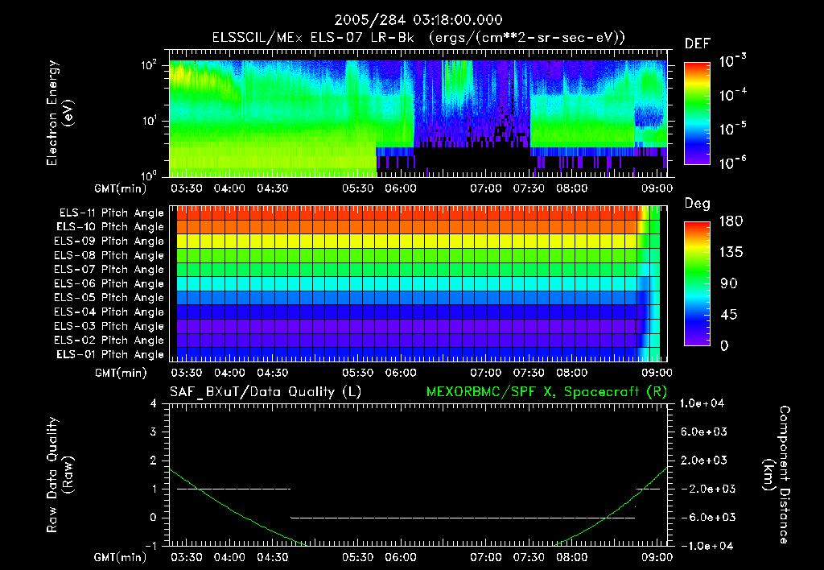Click the Deg pitch angle color bar

pyautogui.click(x=697, y=283)
